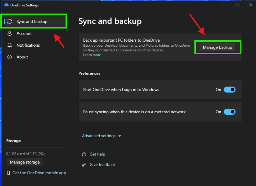The image size is (256, 186).
Task: Open the Account tab
Action: point(24,33)
